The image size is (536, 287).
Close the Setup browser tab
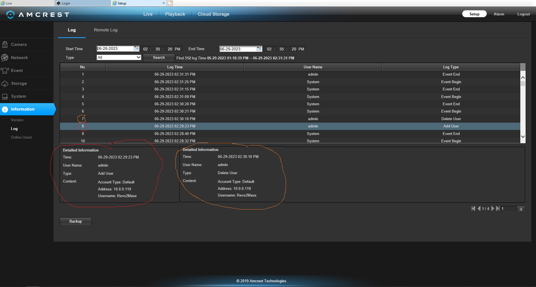pyautogui.click(x=164, y=3)
